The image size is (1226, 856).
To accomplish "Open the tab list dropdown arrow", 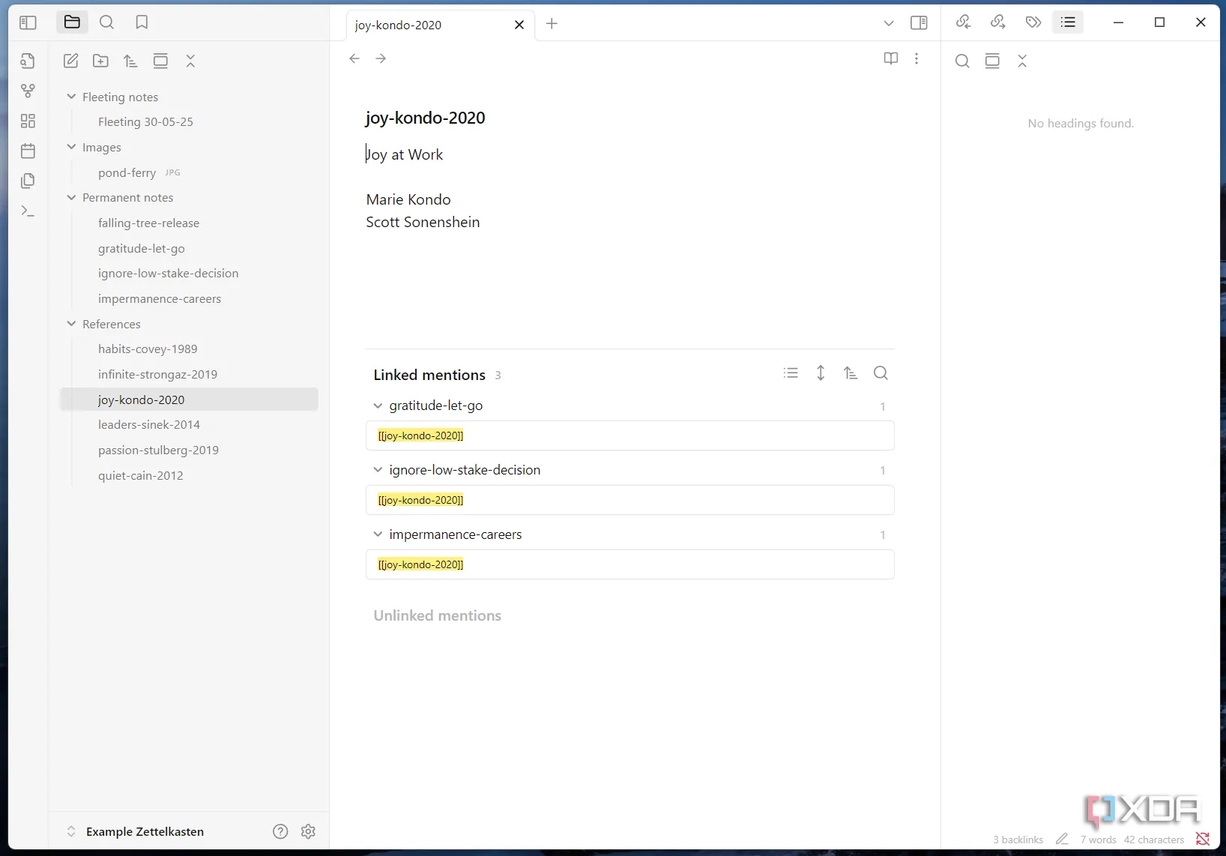I will 889,23.
